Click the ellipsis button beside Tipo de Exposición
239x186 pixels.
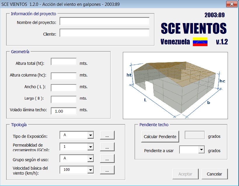point(107,135)
